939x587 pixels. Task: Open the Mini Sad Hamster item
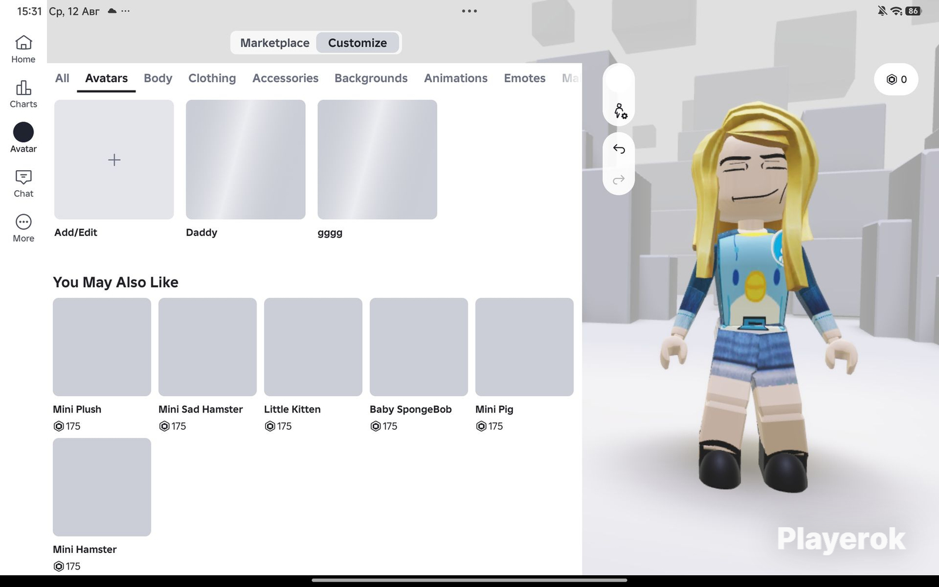click(208, 347)
